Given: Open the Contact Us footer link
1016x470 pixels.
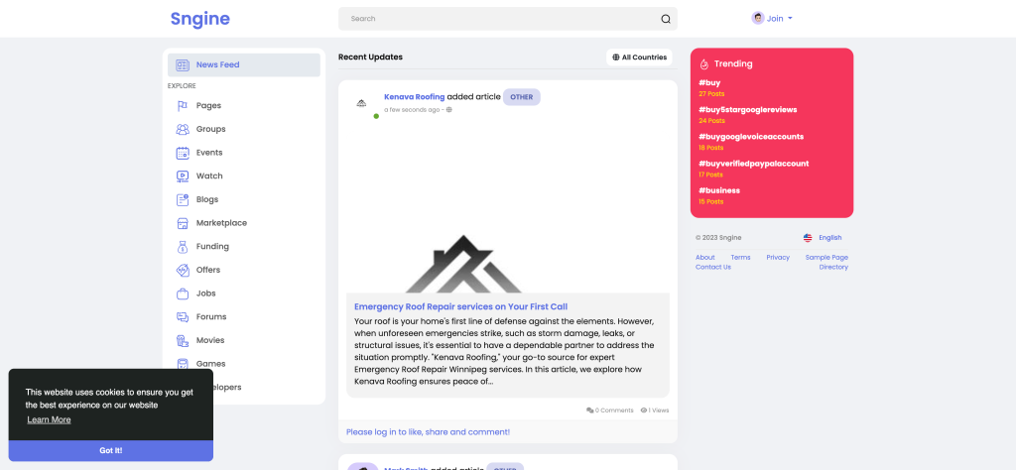Looking at the screenshot, I should point(712,267).
